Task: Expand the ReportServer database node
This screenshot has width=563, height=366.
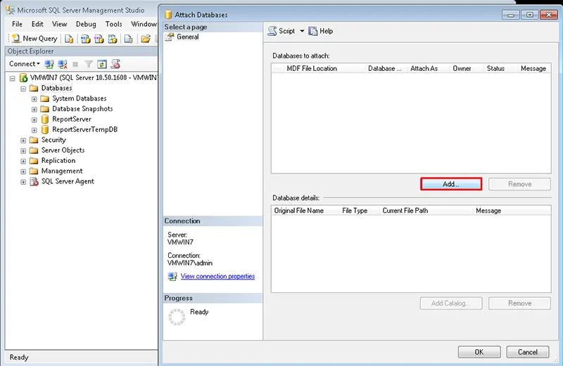Action: coord(34,119)
